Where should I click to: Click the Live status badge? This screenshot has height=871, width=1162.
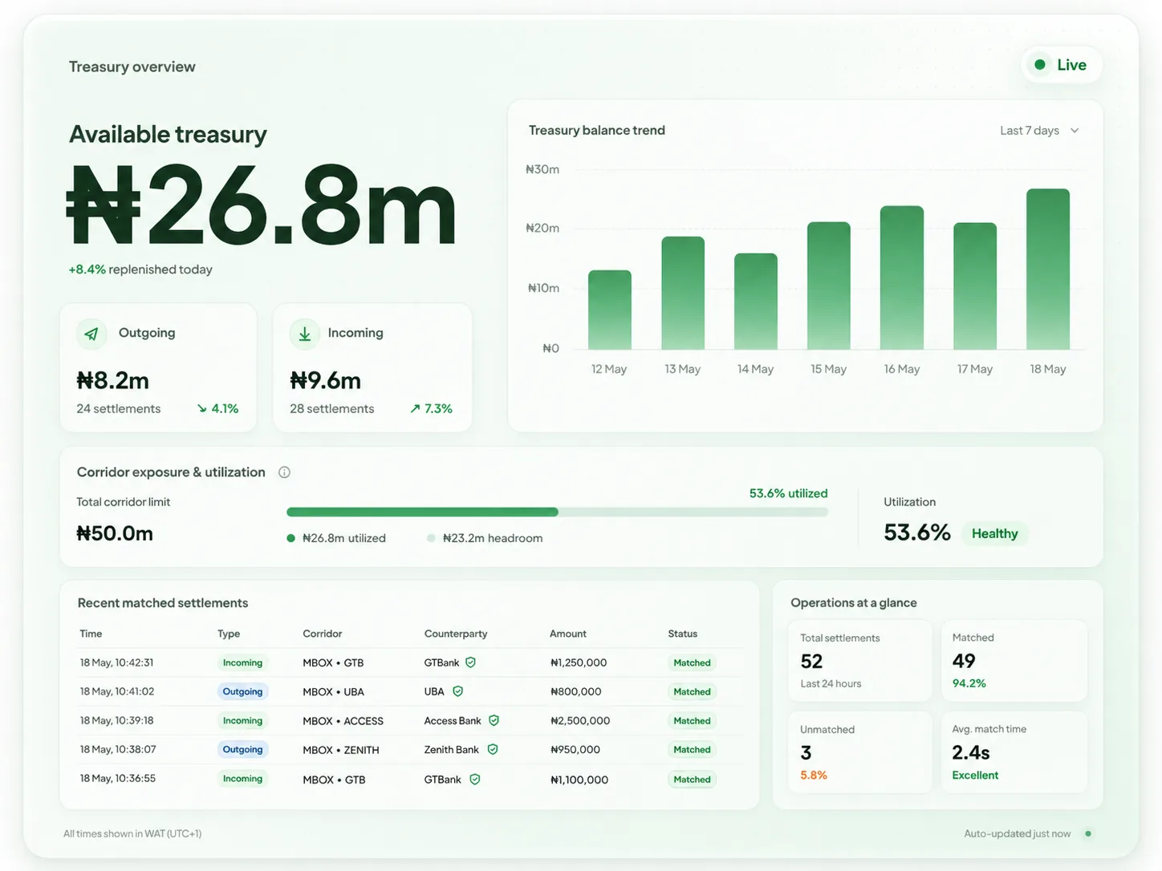[x=1062, y=65]
